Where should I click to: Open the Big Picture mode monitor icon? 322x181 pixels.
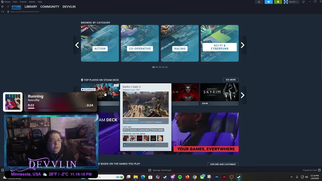point(303,2)
